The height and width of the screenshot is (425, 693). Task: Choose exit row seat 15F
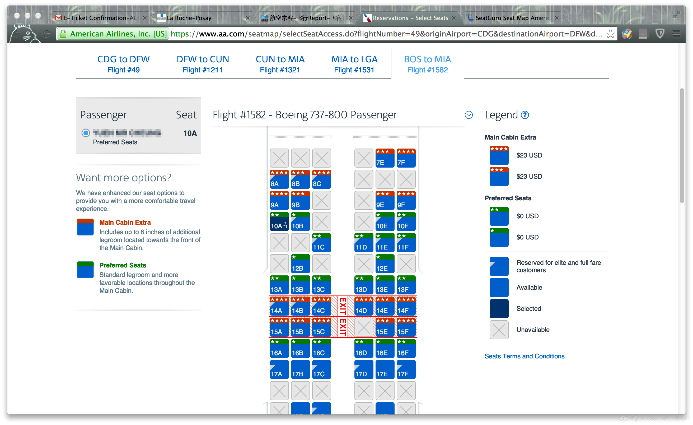(x=406, y=327)
